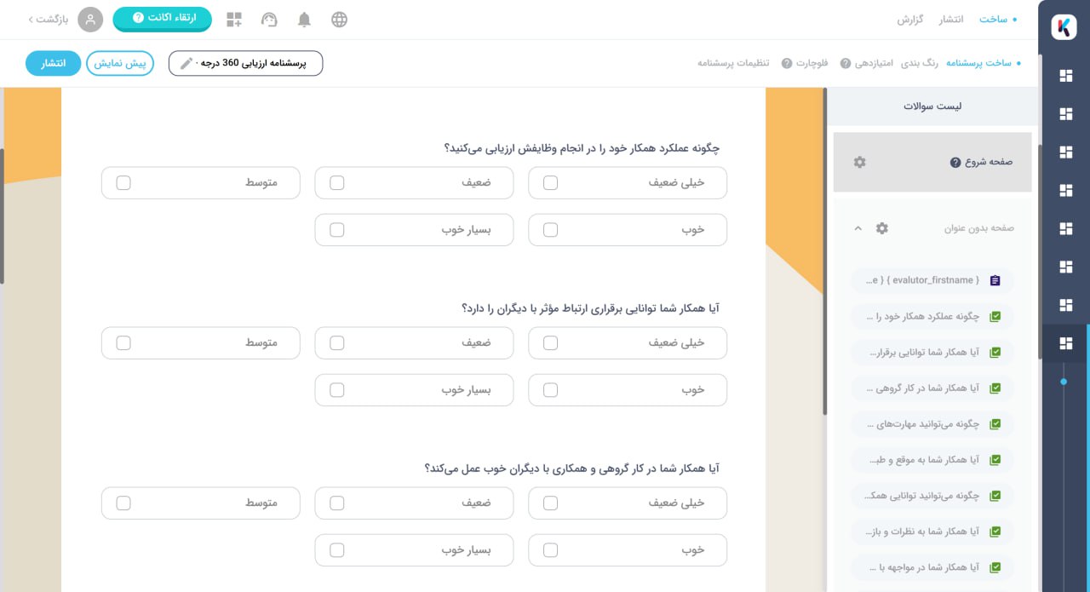Check خیلی ضعیف for the first question

click(550, 182)
